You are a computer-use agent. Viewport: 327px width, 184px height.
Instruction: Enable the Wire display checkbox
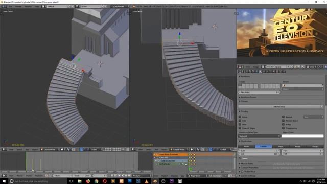(240, 124)
